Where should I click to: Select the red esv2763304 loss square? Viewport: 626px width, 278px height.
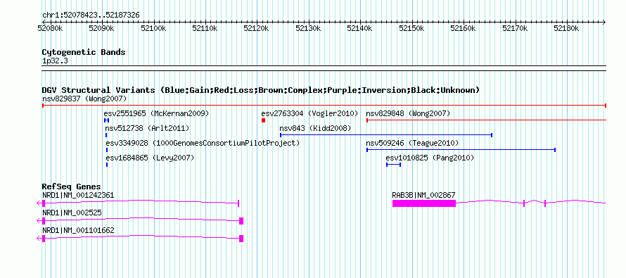point(264,120)
